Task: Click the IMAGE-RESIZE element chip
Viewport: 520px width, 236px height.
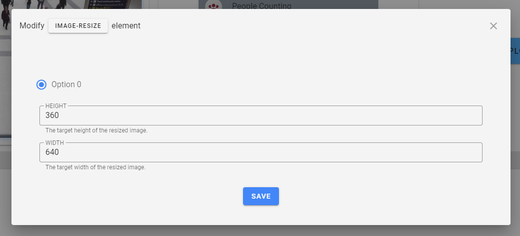Action: [78, 26]
